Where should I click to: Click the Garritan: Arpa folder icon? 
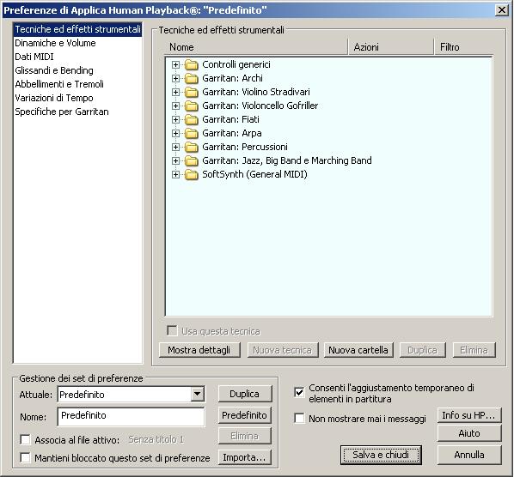[192, 134]
